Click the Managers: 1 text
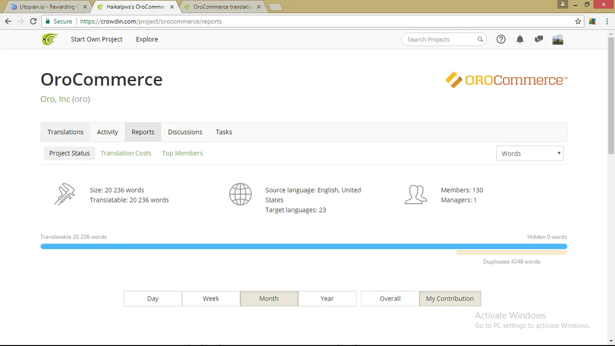 pyautogui.click(x=459, y=200)
